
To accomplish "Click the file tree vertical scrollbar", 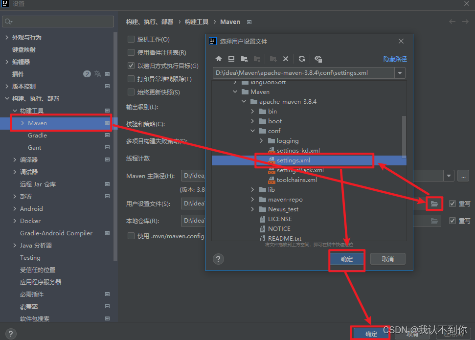I will coord(404,137).
